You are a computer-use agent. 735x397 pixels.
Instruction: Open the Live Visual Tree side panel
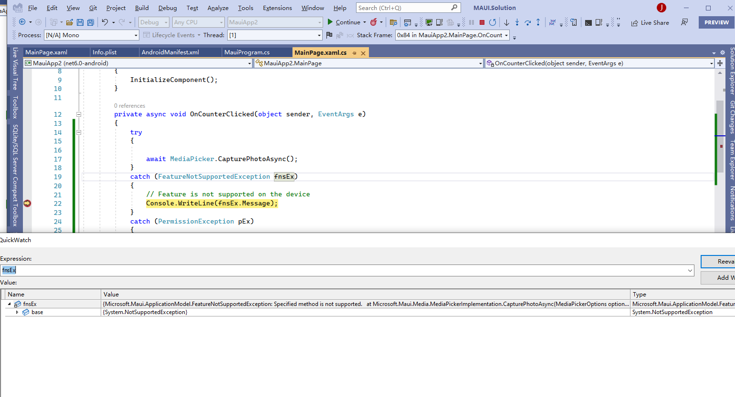15,69
